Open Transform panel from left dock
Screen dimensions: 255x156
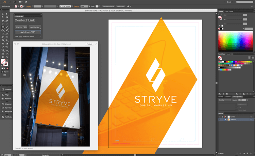[x=7, y=89]
